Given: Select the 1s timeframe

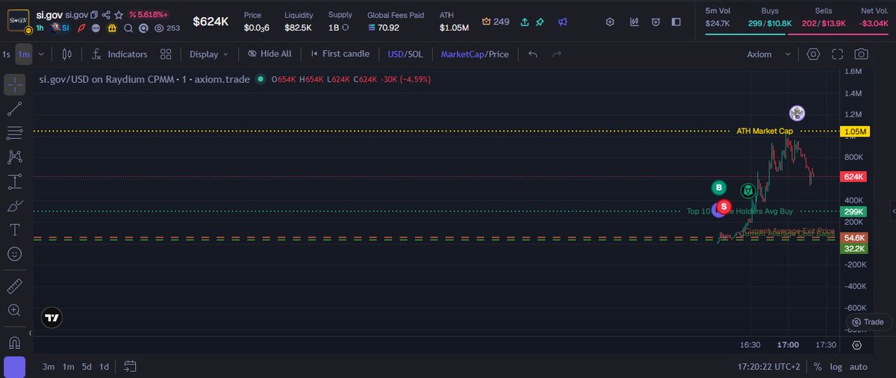Looking at the screenshot, I should point(6,54).
